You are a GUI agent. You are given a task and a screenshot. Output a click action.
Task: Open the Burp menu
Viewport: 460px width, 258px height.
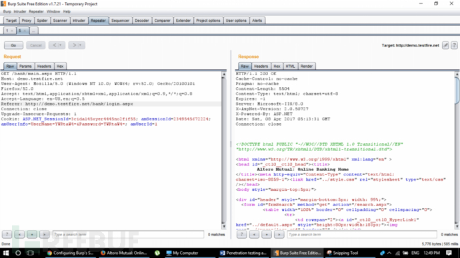[7, 12]
